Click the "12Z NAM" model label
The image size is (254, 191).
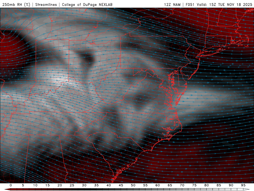(x=172, y=4)
